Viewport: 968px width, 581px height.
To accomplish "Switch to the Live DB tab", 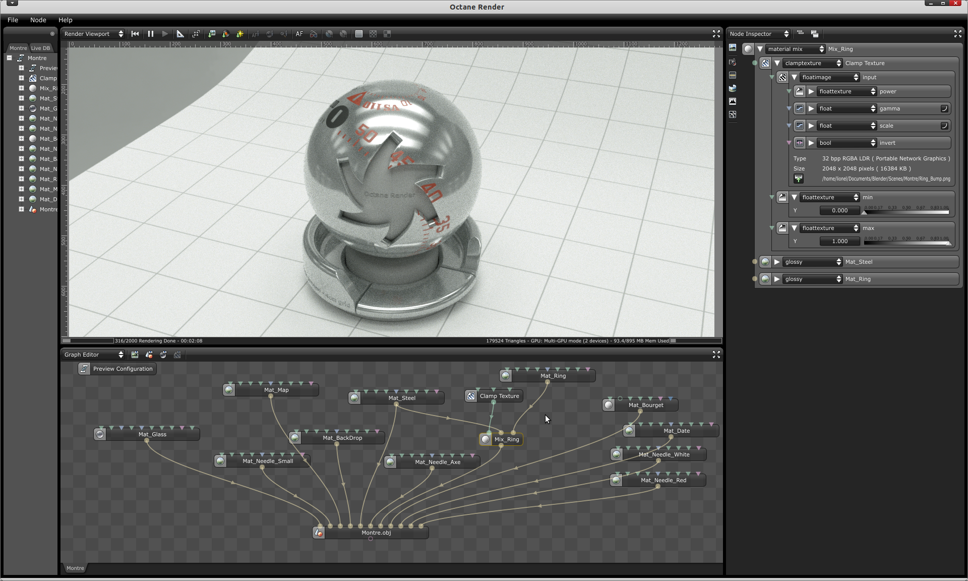I will (40, 48).
